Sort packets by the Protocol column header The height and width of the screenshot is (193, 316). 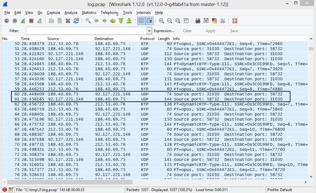[147, 39]
